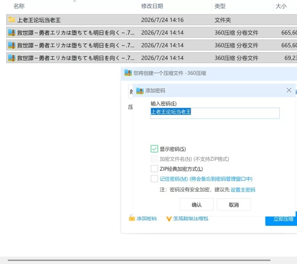Viewport: 297px width, 264px height.
Task: Click 生成超级压缩包 link
Action: tap(191, 219)
